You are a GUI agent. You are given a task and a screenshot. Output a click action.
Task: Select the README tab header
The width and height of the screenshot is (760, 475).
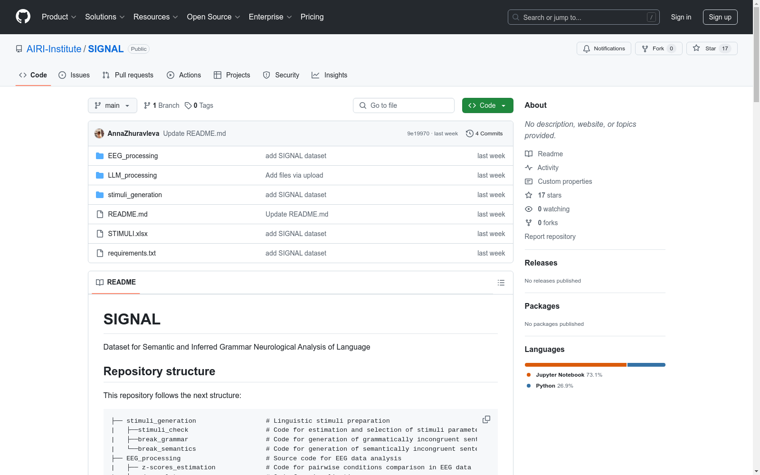(x=116, y=282)
